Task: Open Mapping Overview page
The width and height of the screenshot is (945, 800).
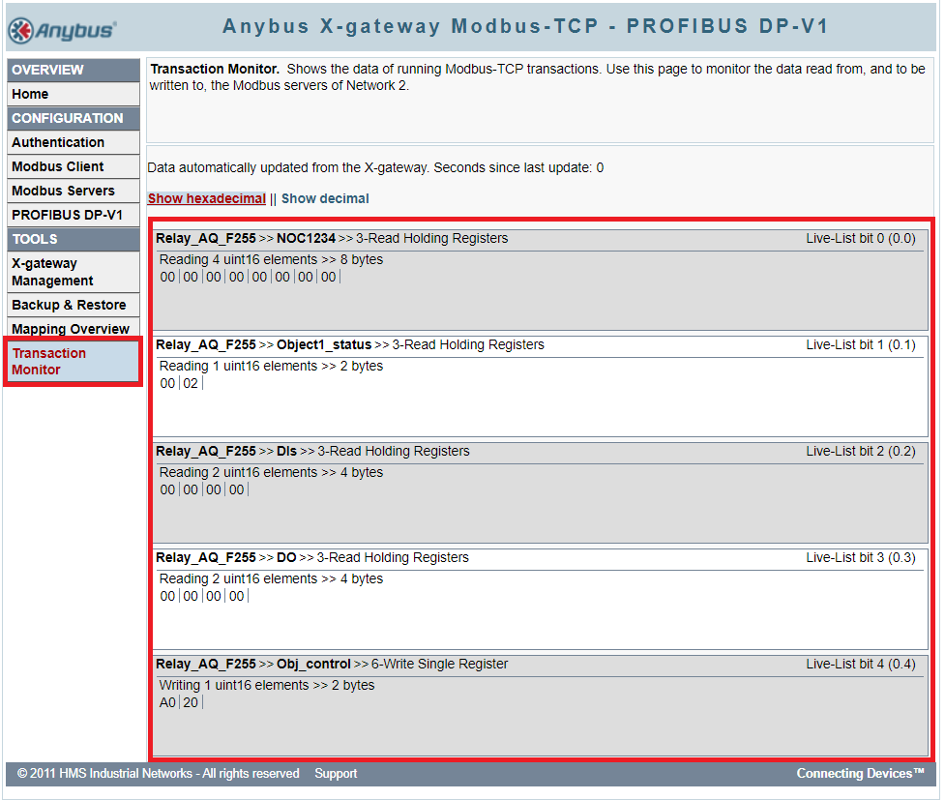Action: 73,329
